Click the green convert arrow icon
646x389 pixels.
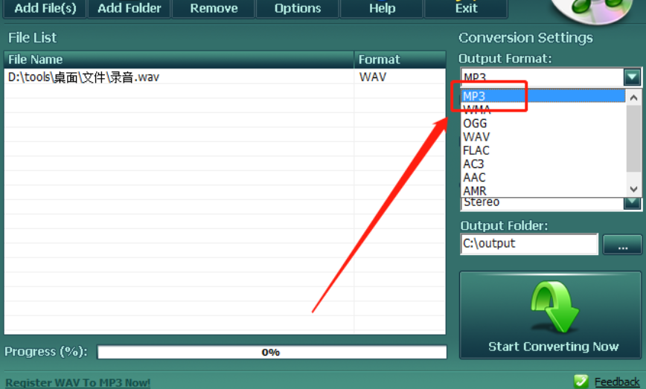[x=554, y=306]
